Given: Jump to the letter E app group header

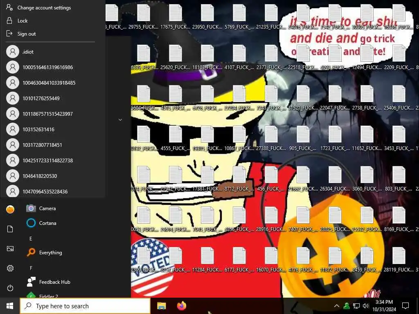Looking at the screenshot, I should click(x=31, y=238).
